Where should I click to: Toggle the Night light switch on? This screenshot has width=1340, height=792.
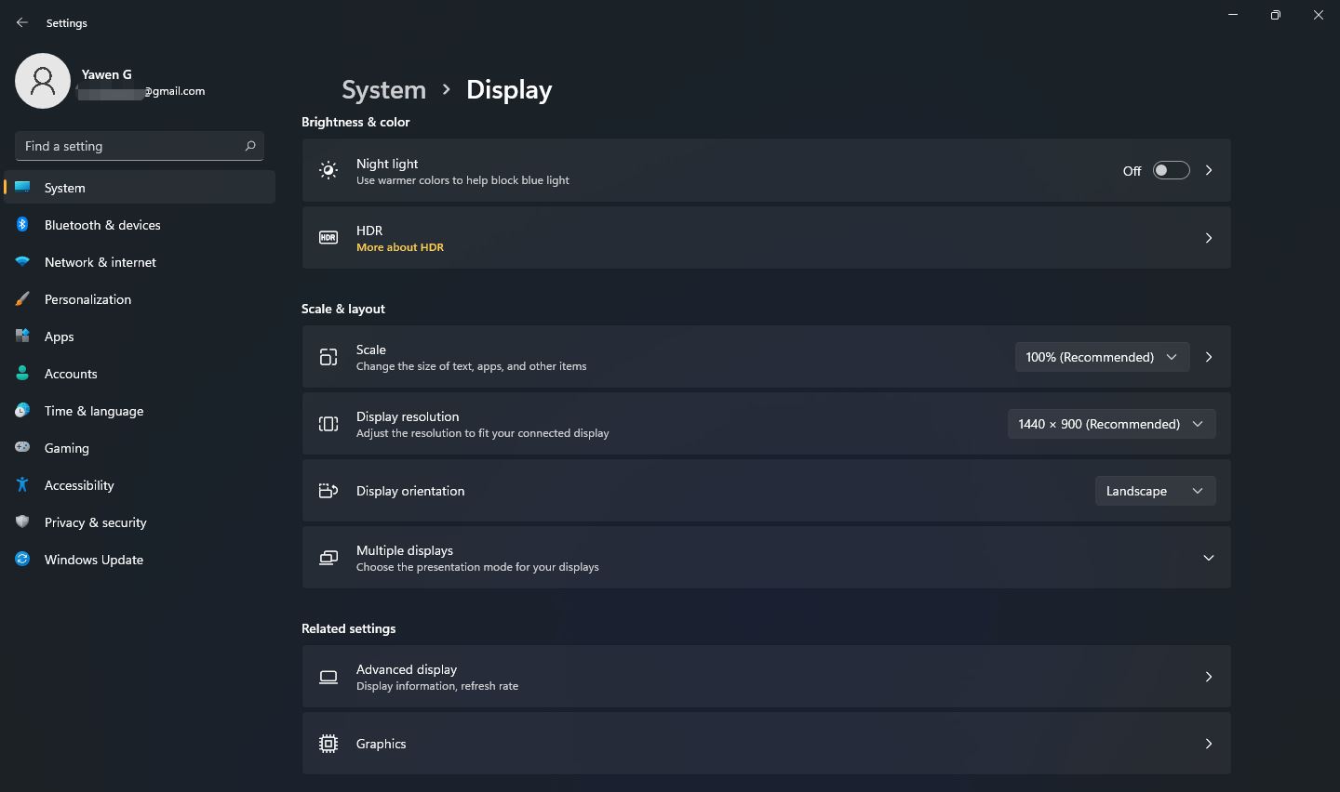coord(1171,170)
